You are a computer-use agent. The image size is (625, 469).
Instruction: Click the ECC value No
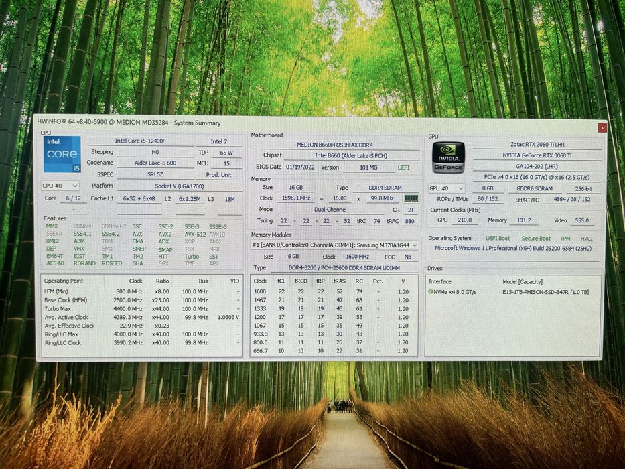tap(408, 257)
